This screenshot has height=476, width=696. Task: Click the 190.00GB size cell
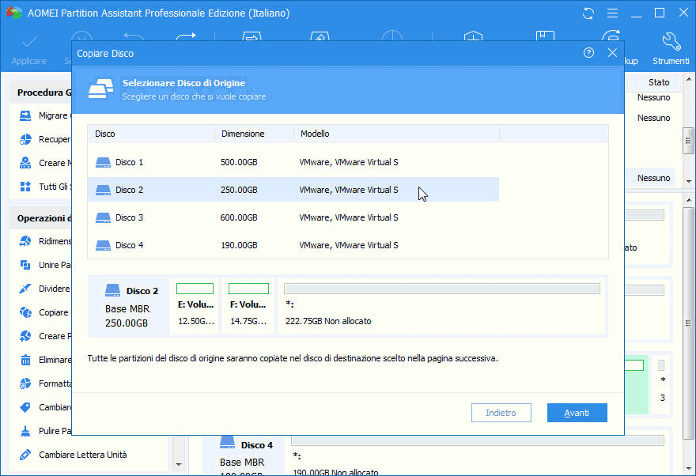239,245
